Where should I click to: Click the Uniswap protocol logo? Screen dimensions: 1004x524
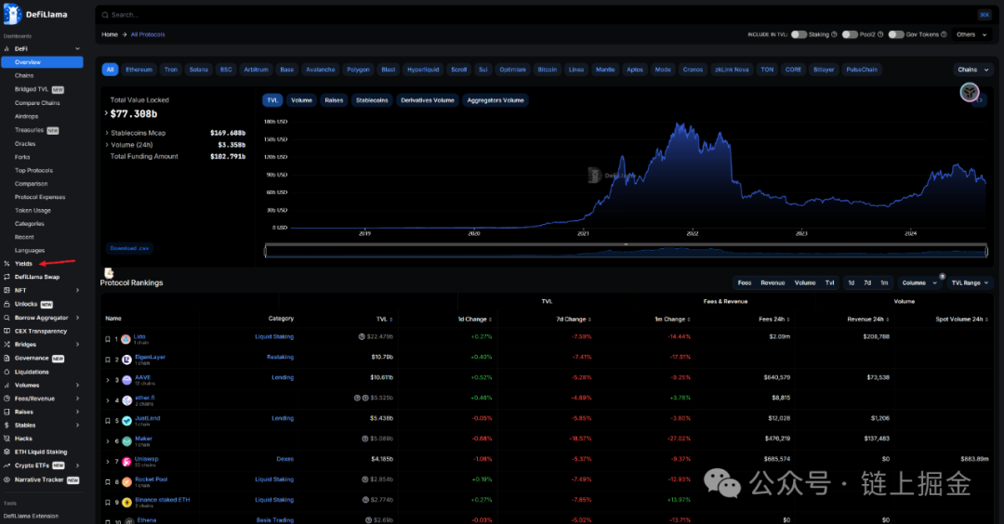click(126, 462)
